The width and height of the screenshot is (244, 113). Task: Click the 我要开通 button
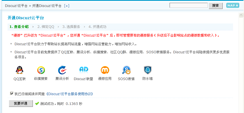21,104
